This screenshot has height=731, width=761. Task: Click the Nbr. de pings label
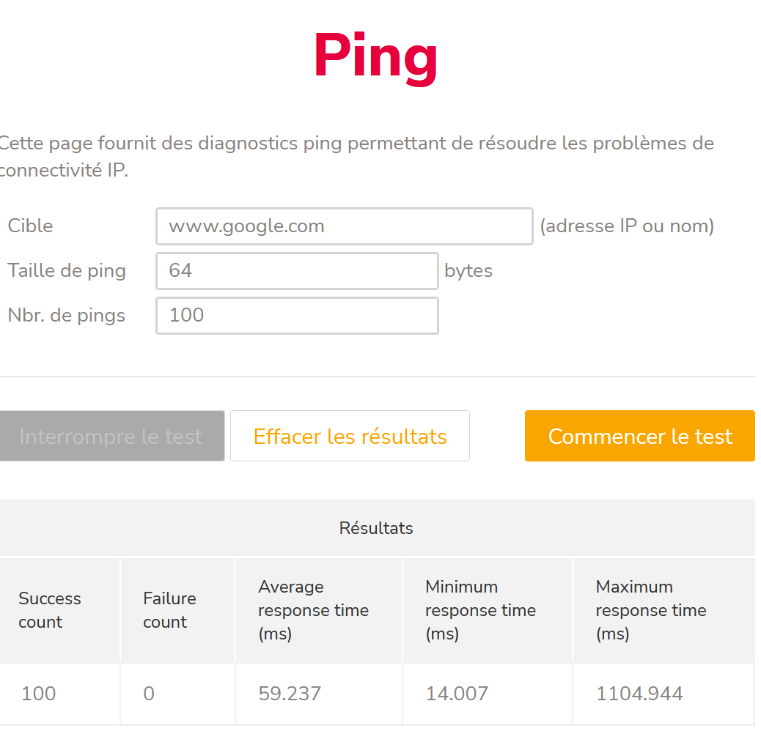[x=67, y=316]
